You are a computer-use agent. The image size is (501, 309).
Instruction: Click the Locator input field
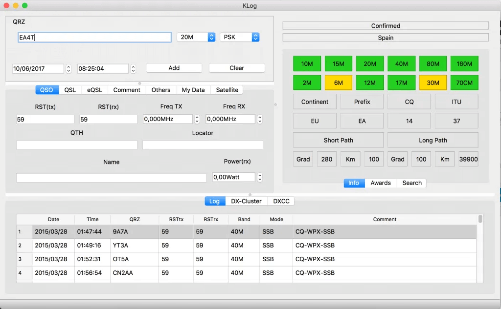[203, 145]
